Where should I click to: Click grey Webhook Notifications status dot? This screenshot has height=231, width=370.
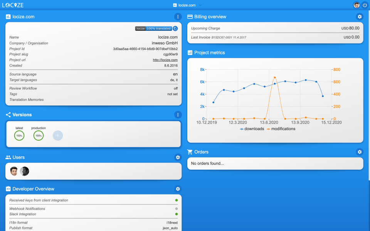[x=176, y=209]
